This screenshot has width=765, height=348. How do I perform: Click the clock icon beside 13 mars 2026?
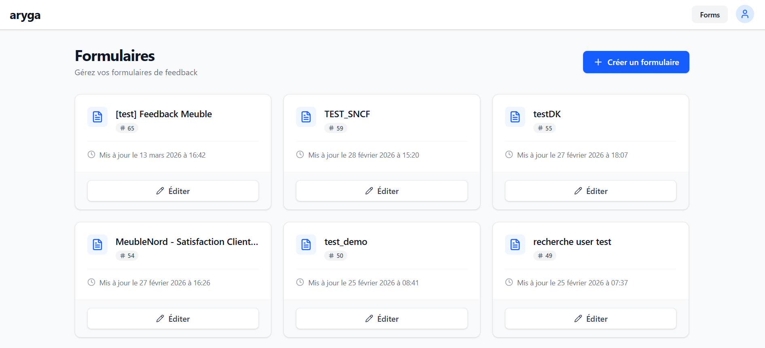click(91, 154)
